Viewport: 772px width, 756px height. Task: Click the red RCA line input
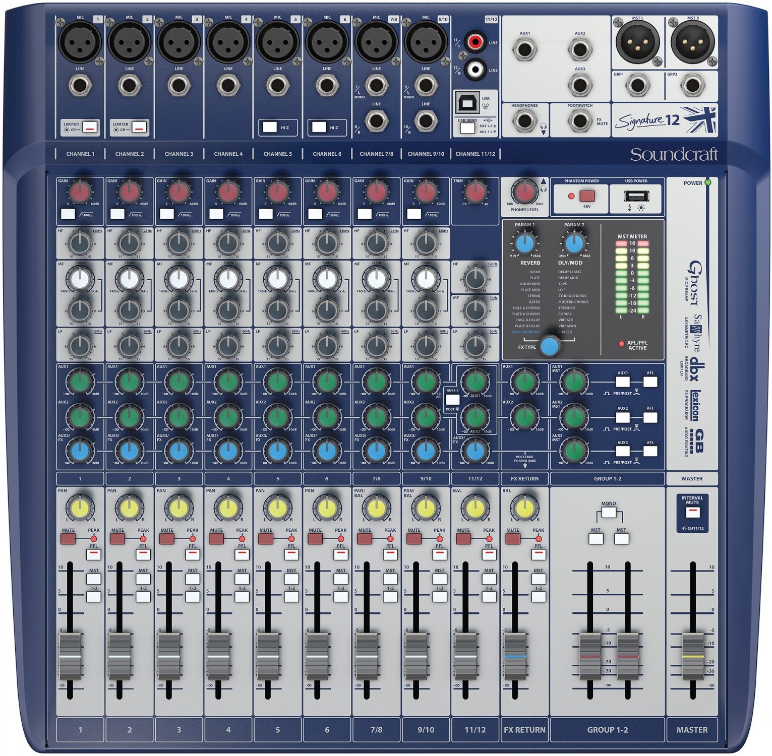coord(475,41)
